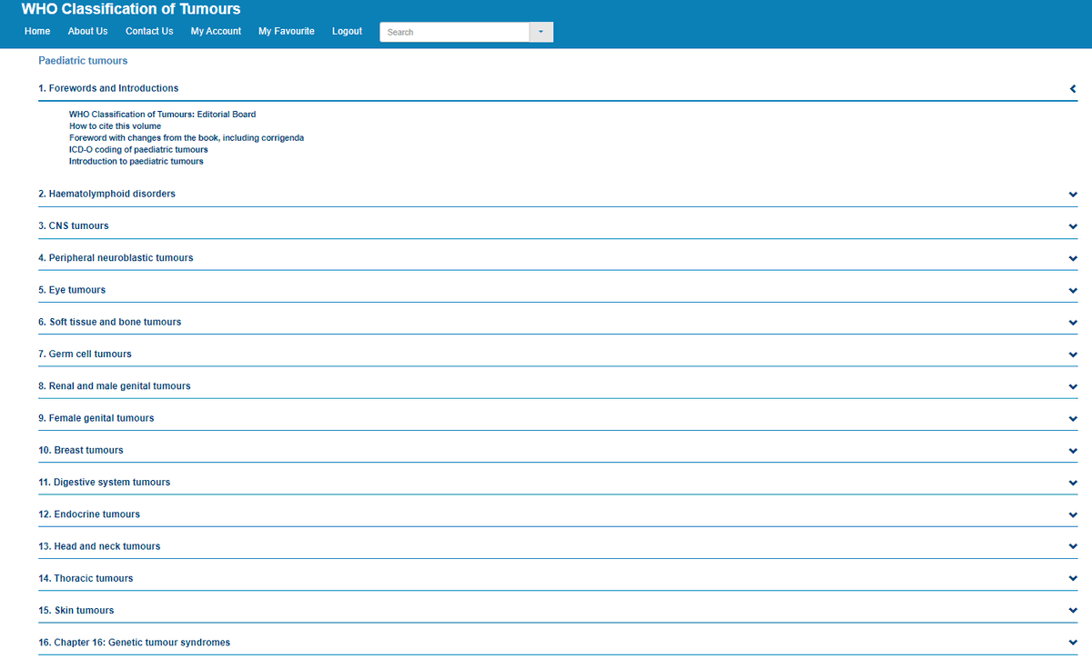The width and height of the screenshot is (1092, 659).
Task: Select 1. Forewords and Introductions section title
Action: point(108,88)
